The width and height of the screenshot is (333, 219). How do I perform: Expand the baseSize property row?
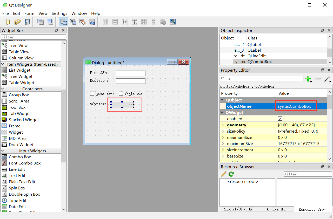click(x=223, y=156)
